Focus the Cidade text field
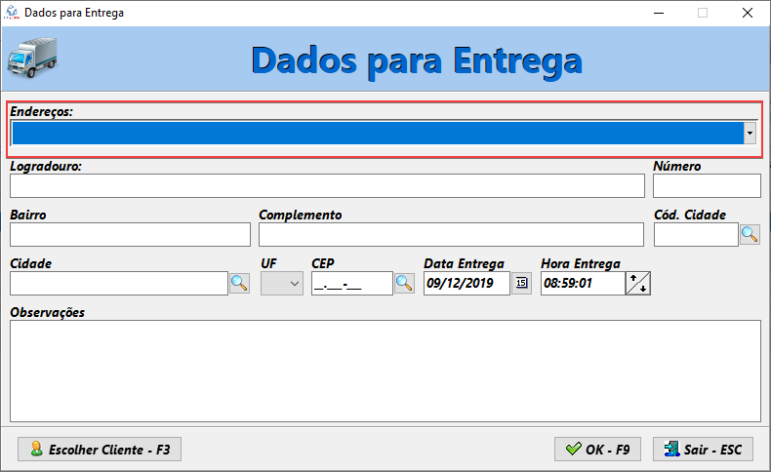771x472 pixels. [x=118, y=283]
